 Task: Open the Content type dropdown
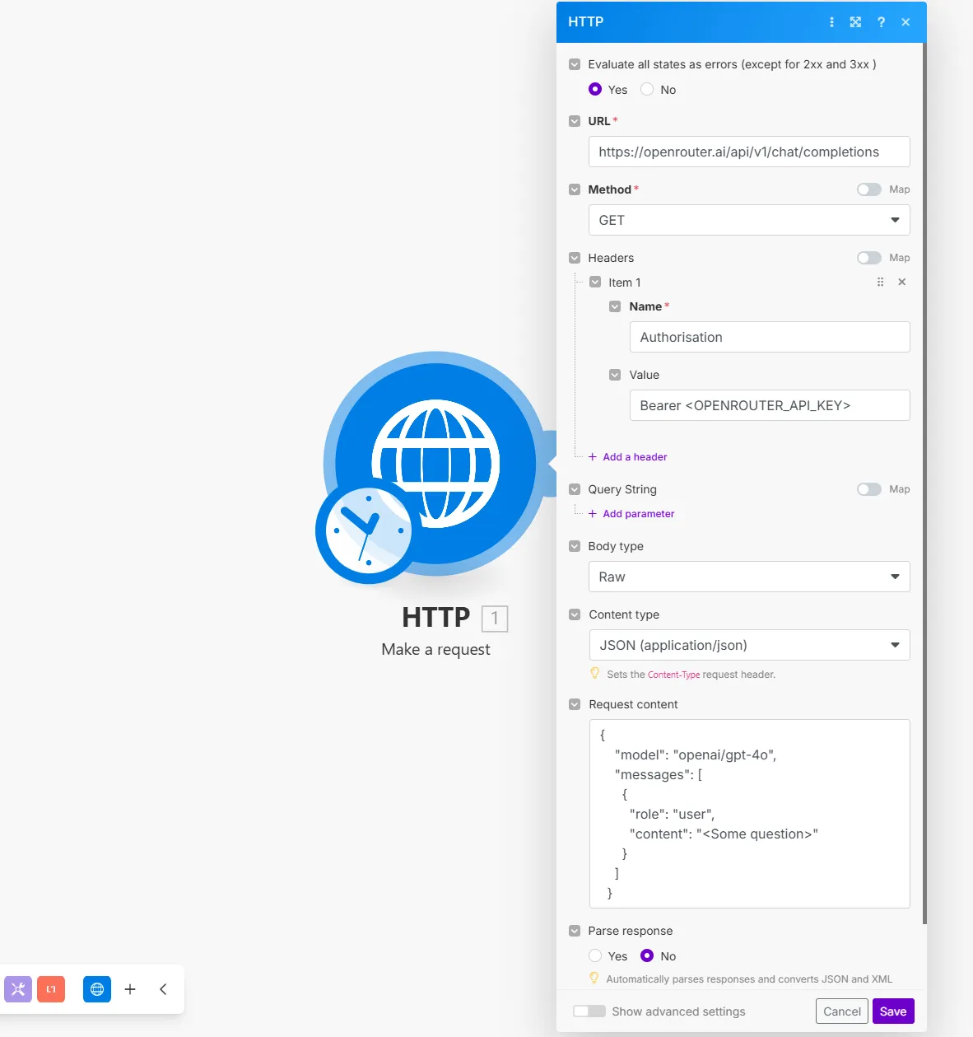749,645
